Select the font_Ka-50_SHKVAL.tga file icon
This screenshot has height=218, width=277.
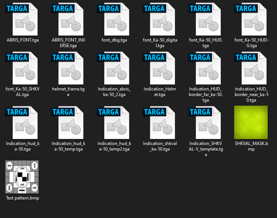[x=22, y=68]
